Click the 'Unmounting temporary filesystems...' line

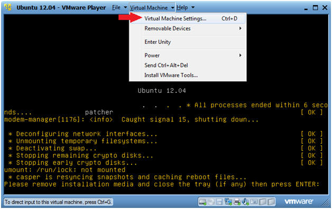(x=83, y=141)
